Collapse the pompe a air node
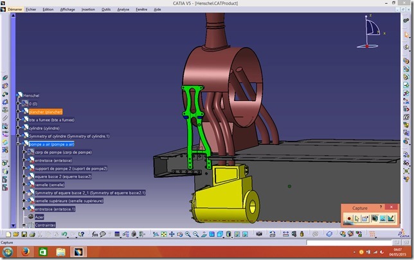The width and height of the screenshot is (414, 260). pyautogui.click(x=18, y=144)
